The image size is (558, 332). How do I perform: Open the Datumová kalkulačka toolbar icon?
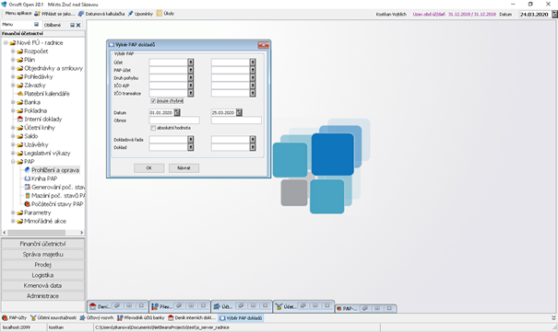pyautogui.click(x=81, y=14)
